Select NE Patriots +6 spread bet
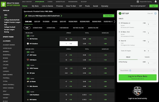The image size is (159, 102). (69, 39)
